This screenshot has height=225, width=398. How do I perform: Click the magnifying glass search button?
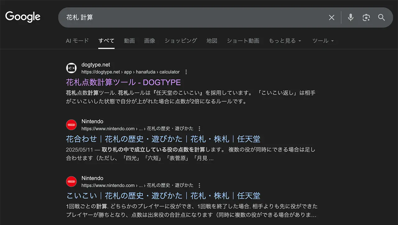point(382,18)
